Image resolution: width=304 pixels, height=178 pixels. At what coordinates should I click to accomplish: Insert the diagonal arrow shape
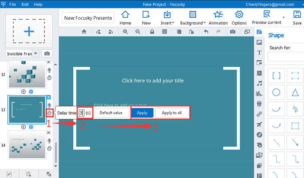pos(295,142)
